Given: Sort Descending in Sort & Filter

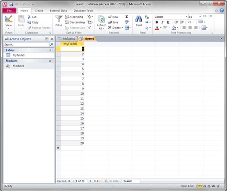Looking at the screenshot, I should click(x=75, y=22).
